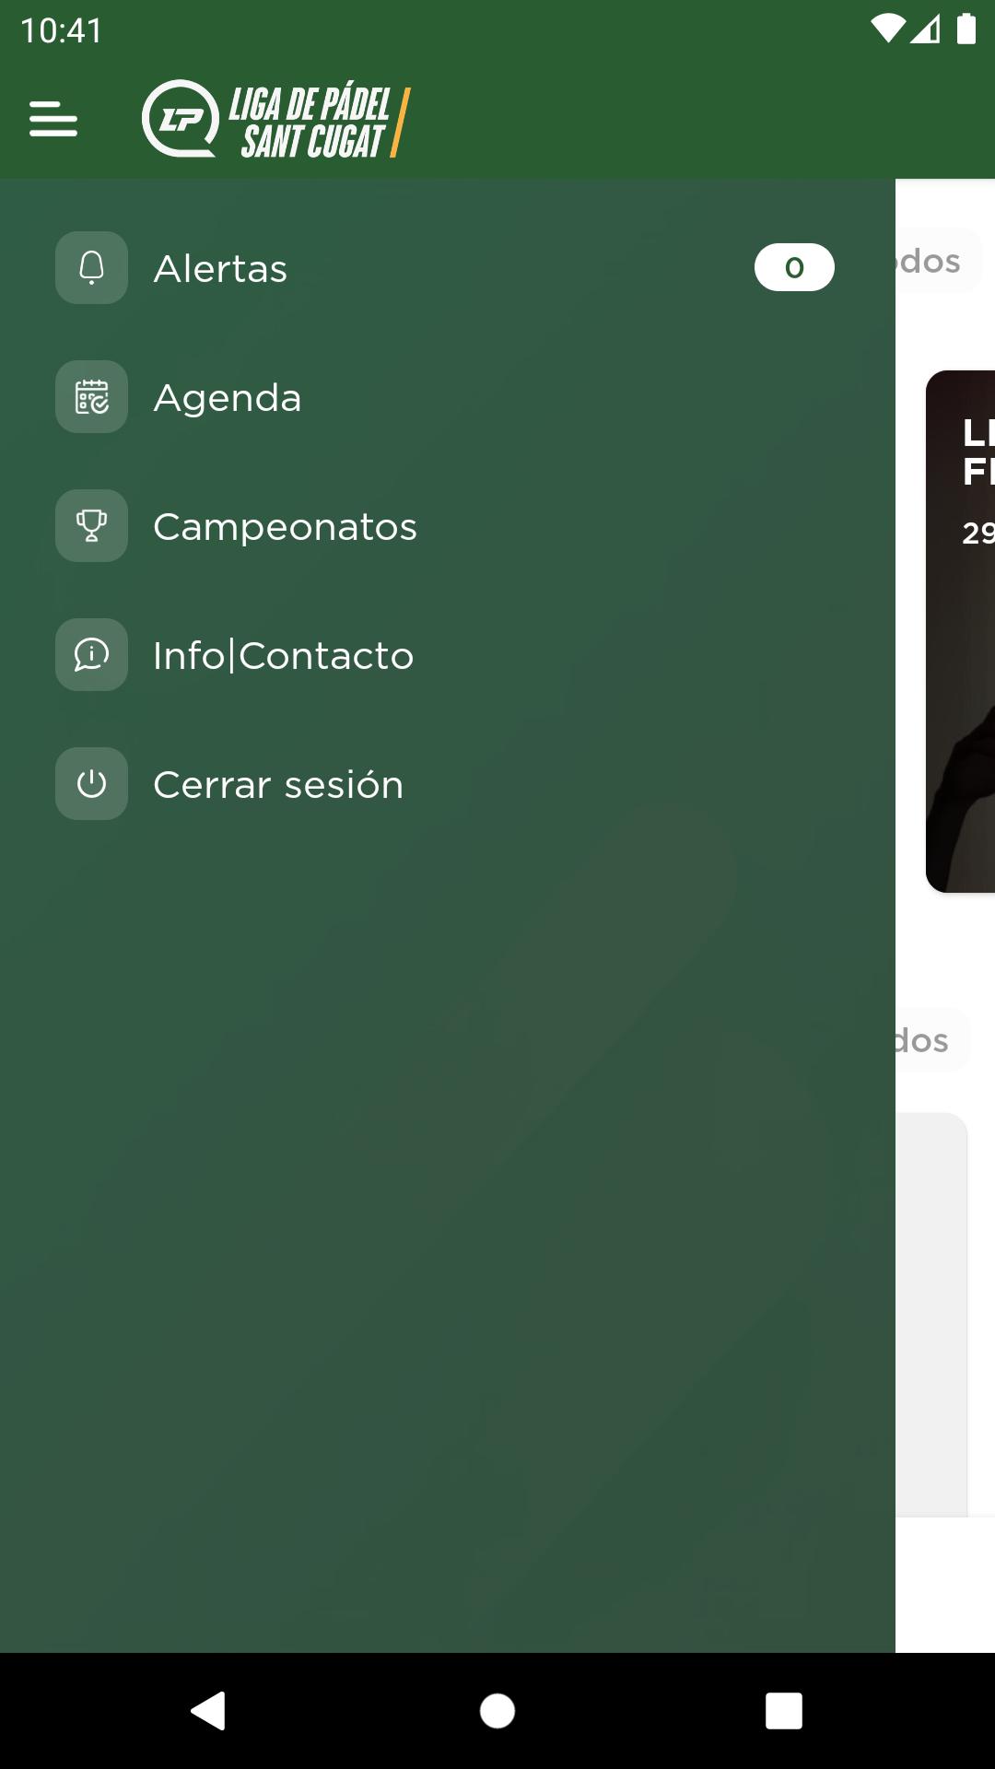The width and height of the screenshot is (995, 1769).
Task: Tap the upper partially hidden 'dos' button
Action: pos(938,261)
